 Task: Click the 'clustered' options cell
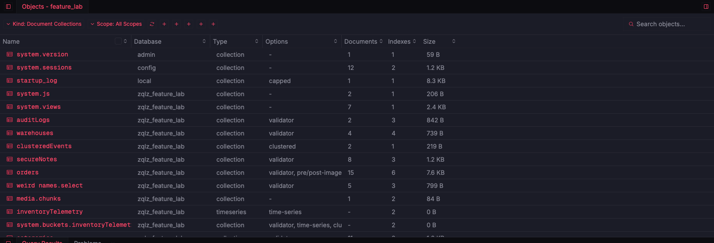[283, 146]
